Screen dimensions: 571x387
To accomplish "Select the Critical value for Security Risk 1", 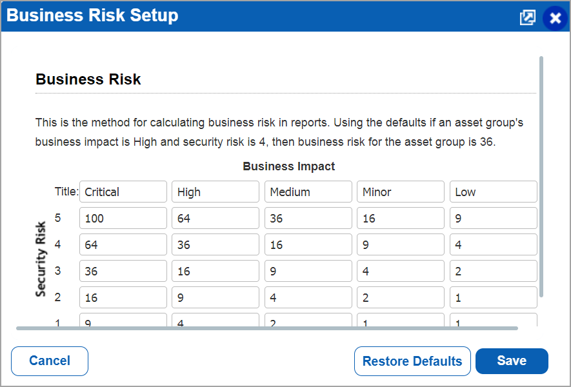I will click(x=123, y=319).
